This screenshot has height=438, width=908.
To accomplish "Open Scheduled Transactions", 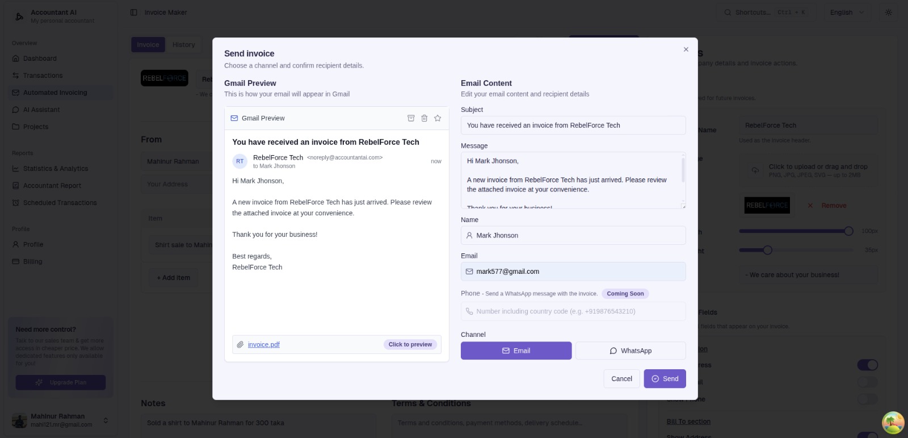I will 61,203.
